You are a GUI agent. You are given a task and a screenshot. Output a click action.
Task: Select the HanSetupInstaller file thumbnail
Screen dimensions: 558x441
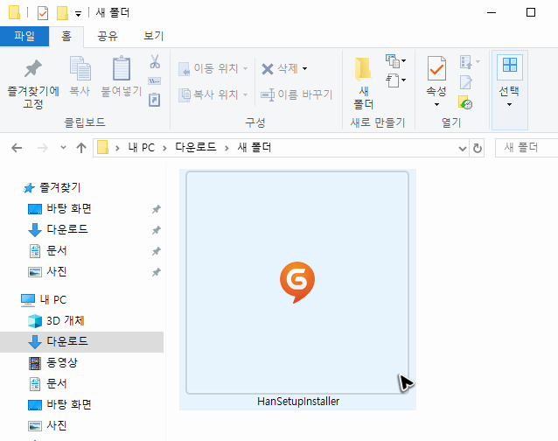(x=297, y=283)
